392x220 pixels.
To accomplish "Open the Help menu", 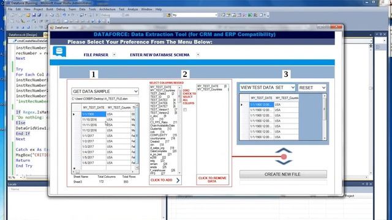I will click(159, 9).
